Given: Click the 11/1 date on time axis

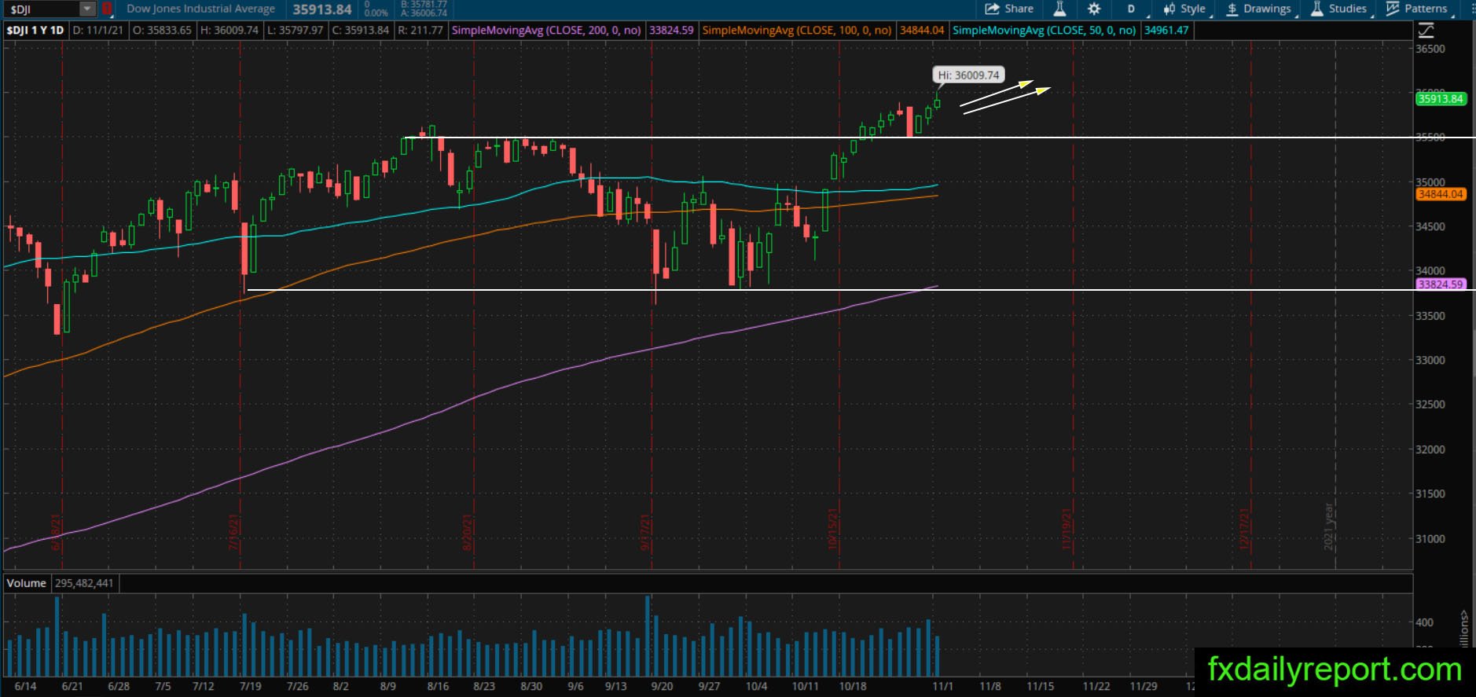Looking at the screenshot, I should point(943,686).
